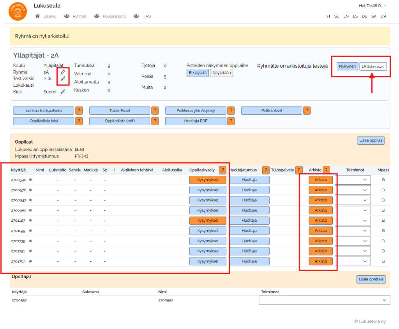Open help icon next to Luokan tulospalvelu
The width and height of the screenshot is (399, 329).
point(79,110)
